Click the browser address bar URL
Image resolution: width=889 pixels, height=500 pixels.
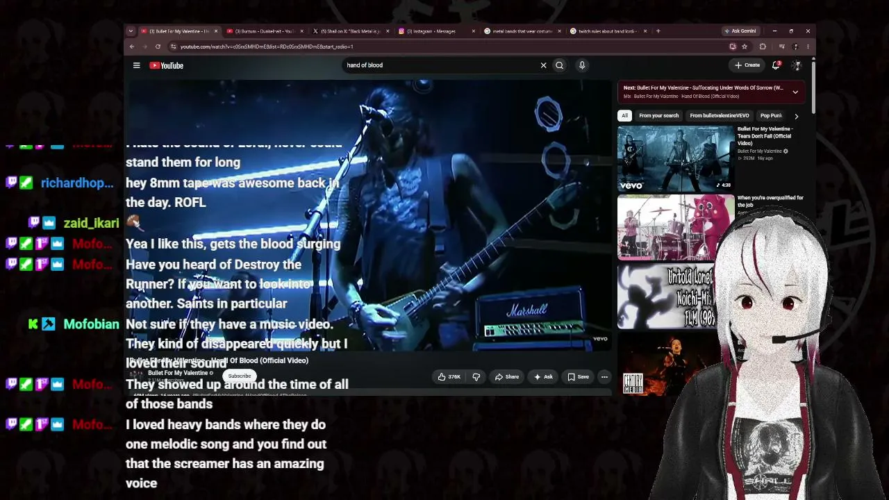pyautogui.click(x=267, y=47)
